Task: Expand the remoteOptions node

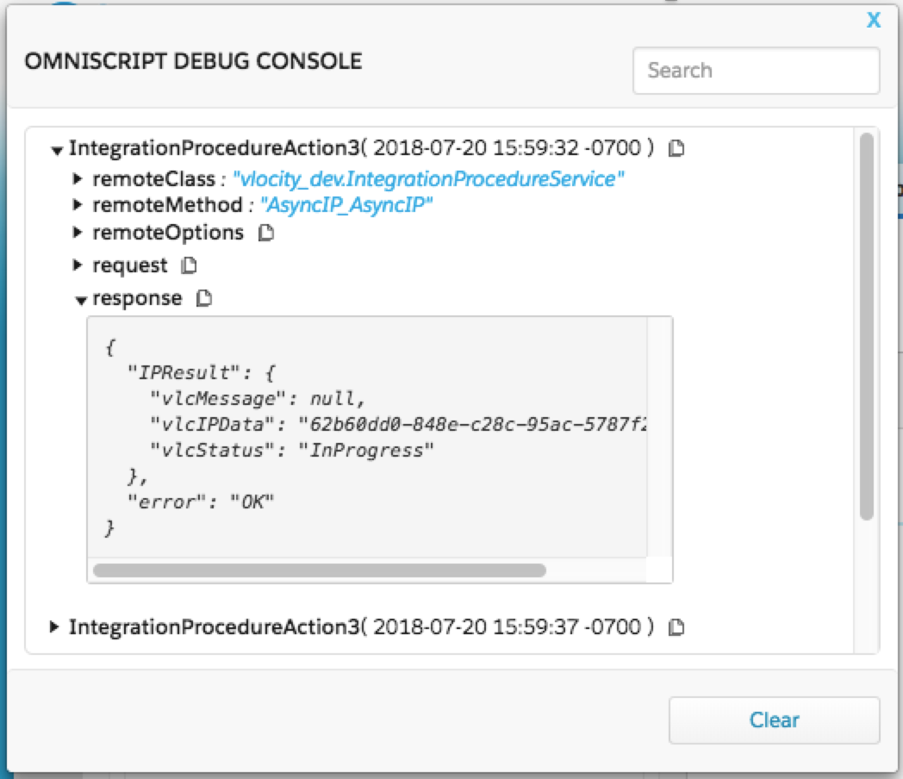Action: coord(80,232)
